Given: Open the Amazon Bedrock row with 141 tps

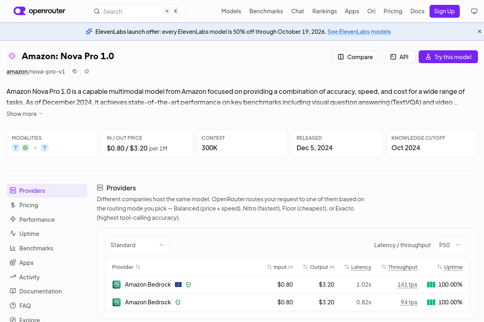Looking at the screenshot, I should coord(287,285).
